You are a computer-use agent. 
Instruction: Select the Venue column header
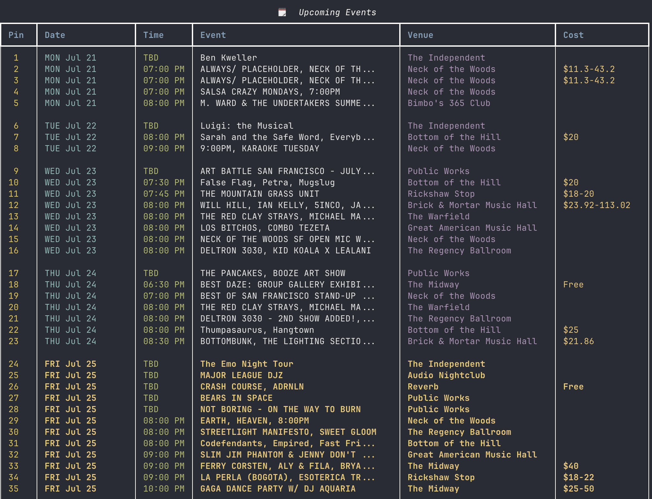420,35
